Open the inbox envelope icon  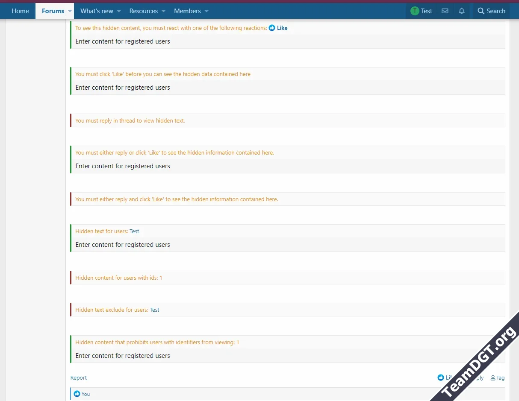click(445, 11)
